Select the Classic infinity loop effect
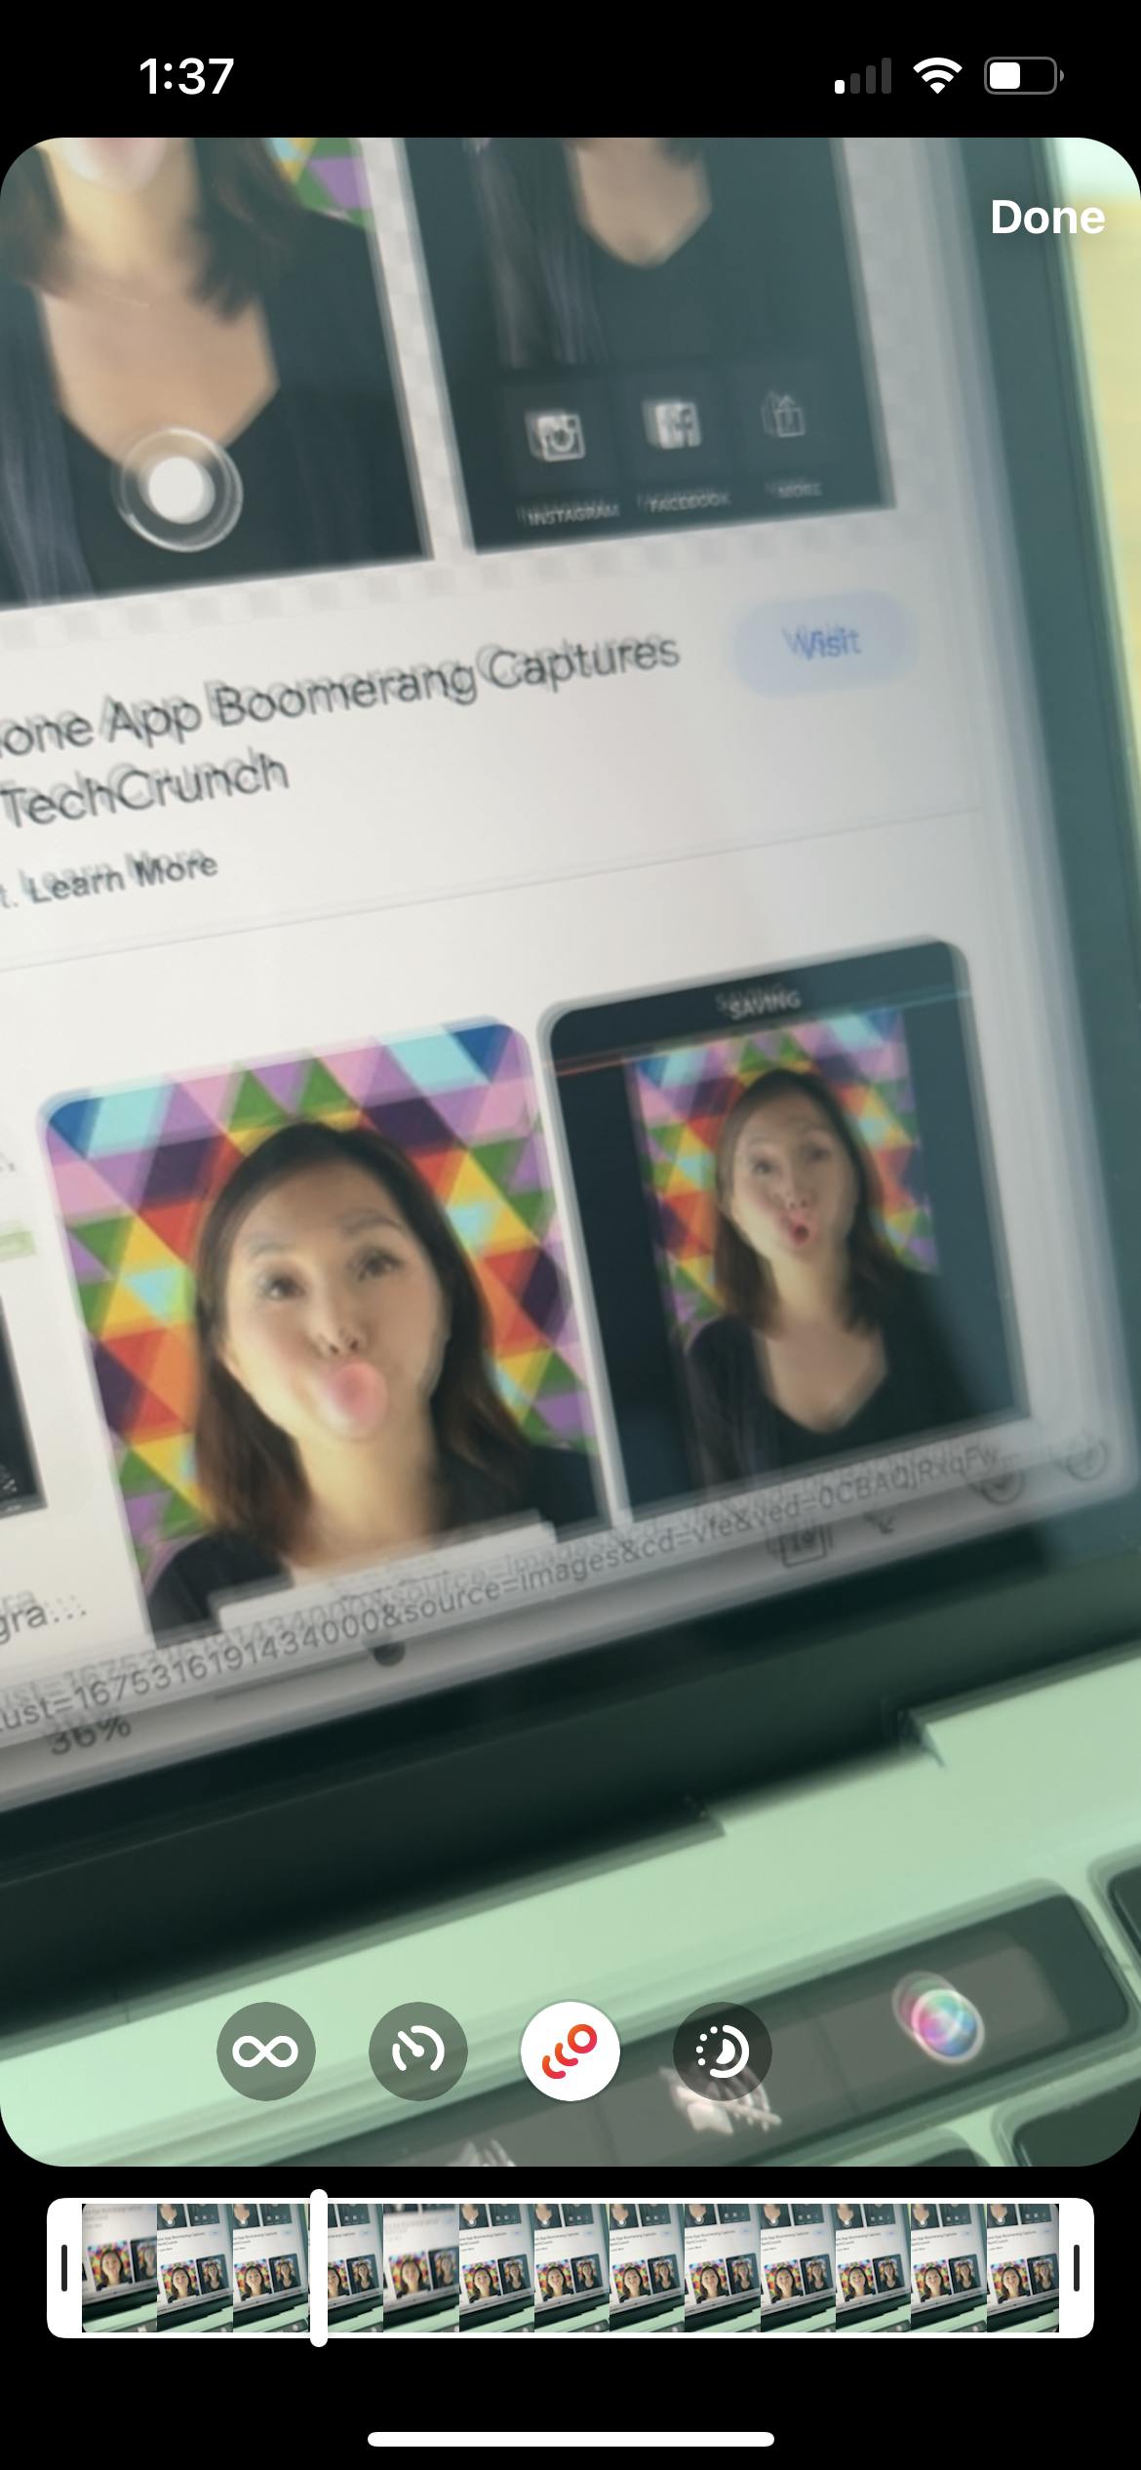 pos(265,2052)
